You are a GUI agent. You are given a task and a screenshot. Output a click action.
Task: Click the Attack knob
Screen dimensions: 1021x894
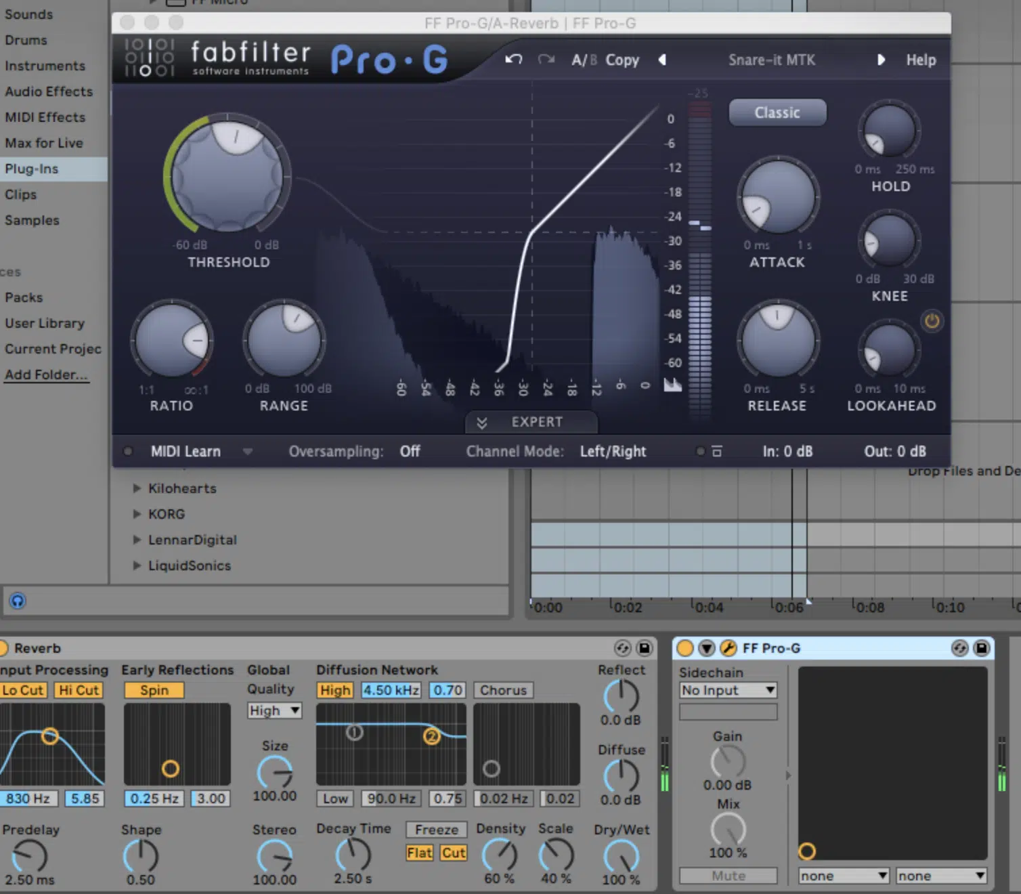click(x=778, y=198)
